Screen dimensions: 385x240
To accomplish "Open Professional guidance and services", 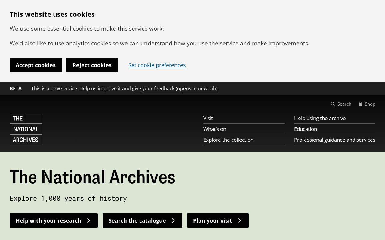I will (335, 140).
